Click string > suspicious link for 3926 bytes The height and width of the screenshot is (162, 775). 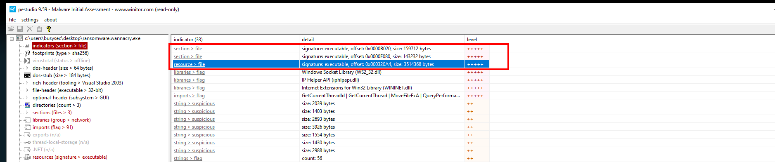(194, 127)
